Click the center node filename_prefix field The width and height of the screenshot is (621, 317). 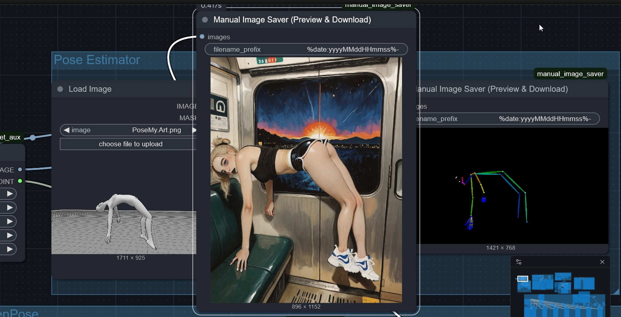306,50
